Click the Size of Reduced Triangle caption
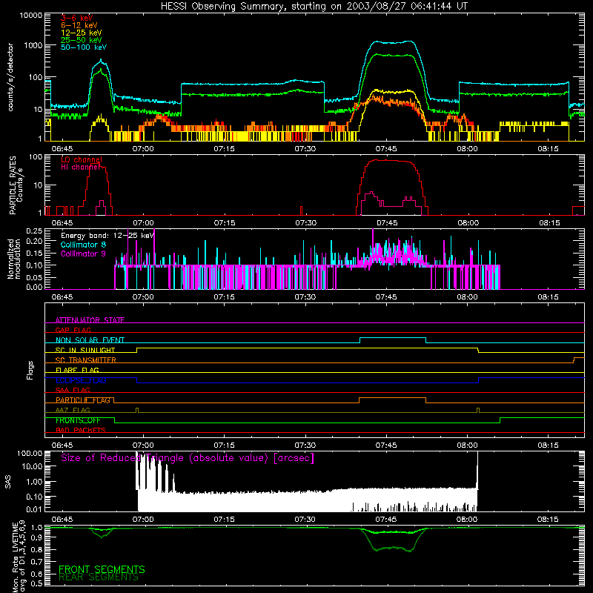Viewport: 593px width, 593px height. coord(188,458)
